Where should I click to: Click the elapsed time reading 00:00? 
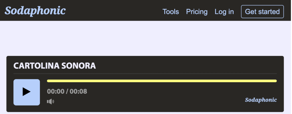pos(56,91)
